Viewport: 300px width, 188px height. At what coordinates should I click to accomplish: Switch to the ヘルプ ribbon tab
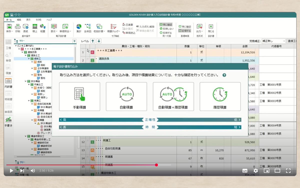click(x=49, y=20)
